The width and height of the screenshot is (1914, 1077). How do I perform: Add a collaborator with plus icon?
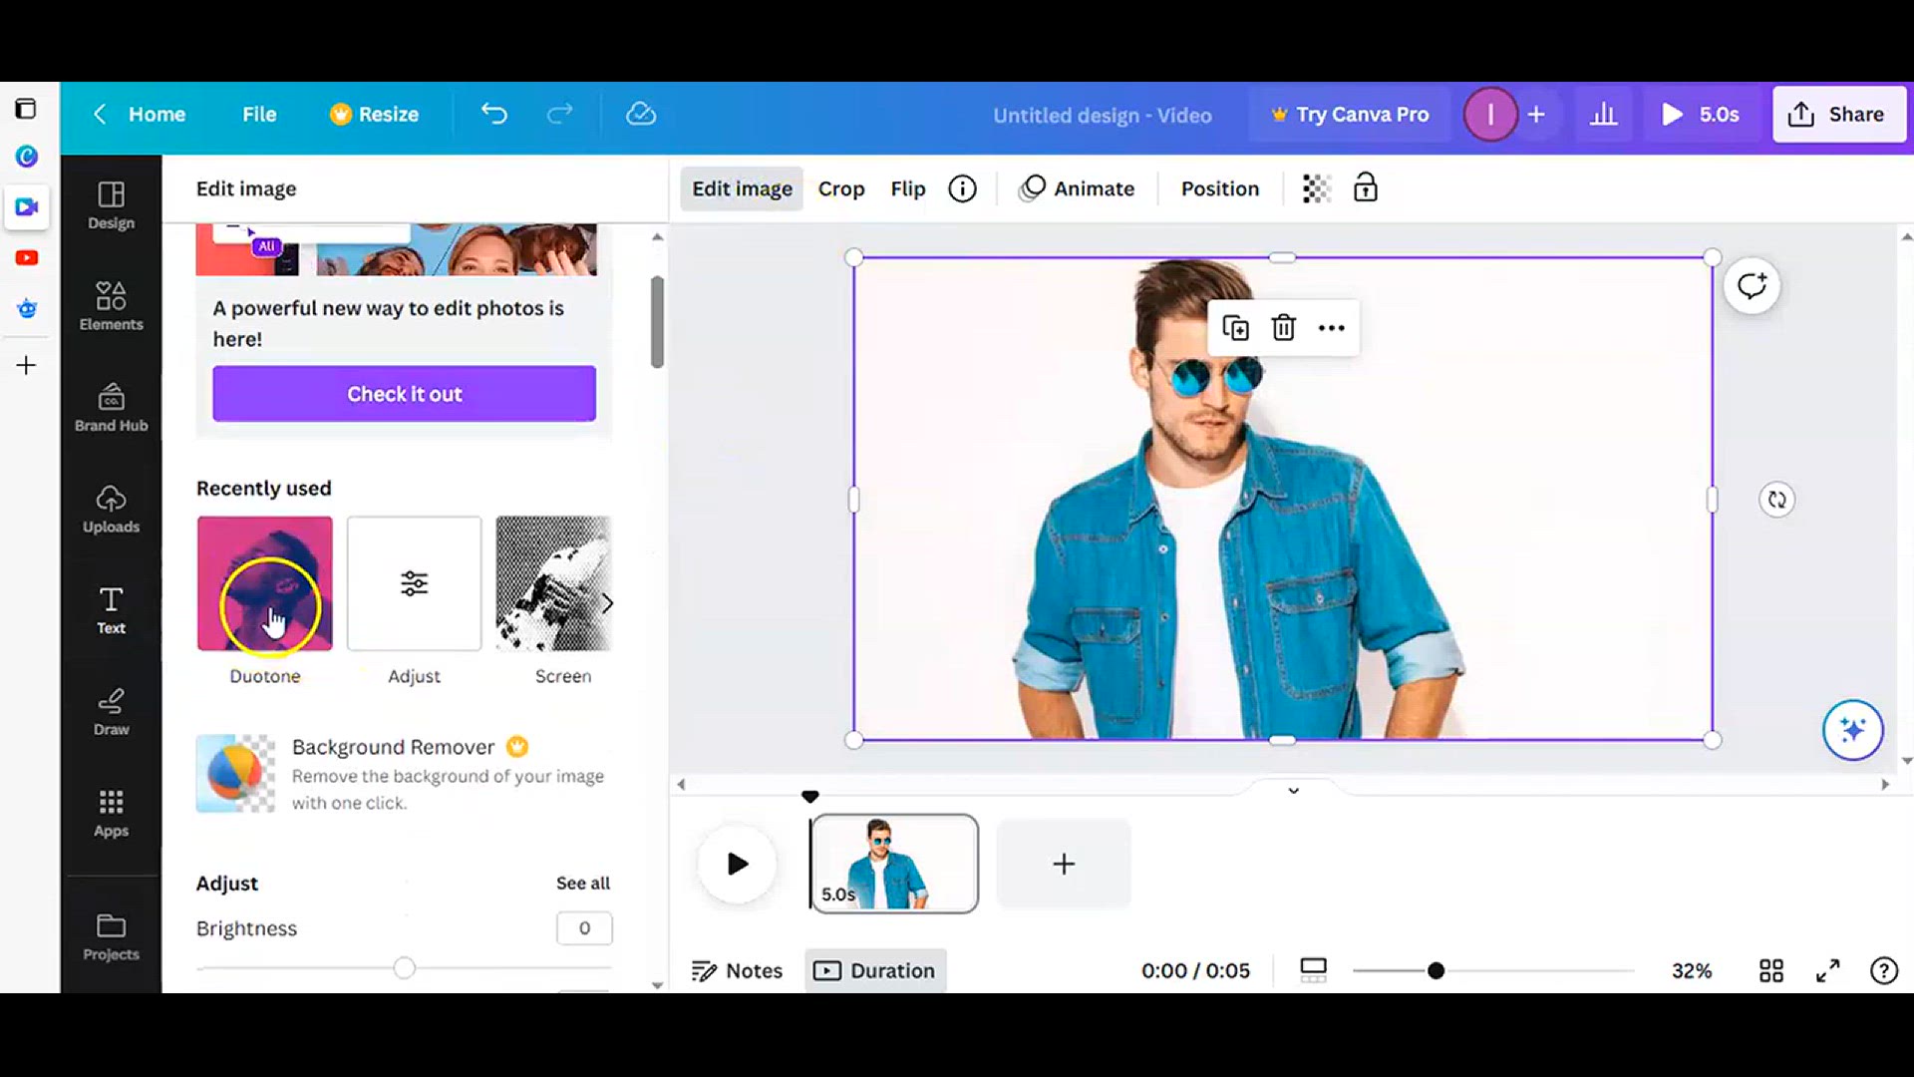1536,115
